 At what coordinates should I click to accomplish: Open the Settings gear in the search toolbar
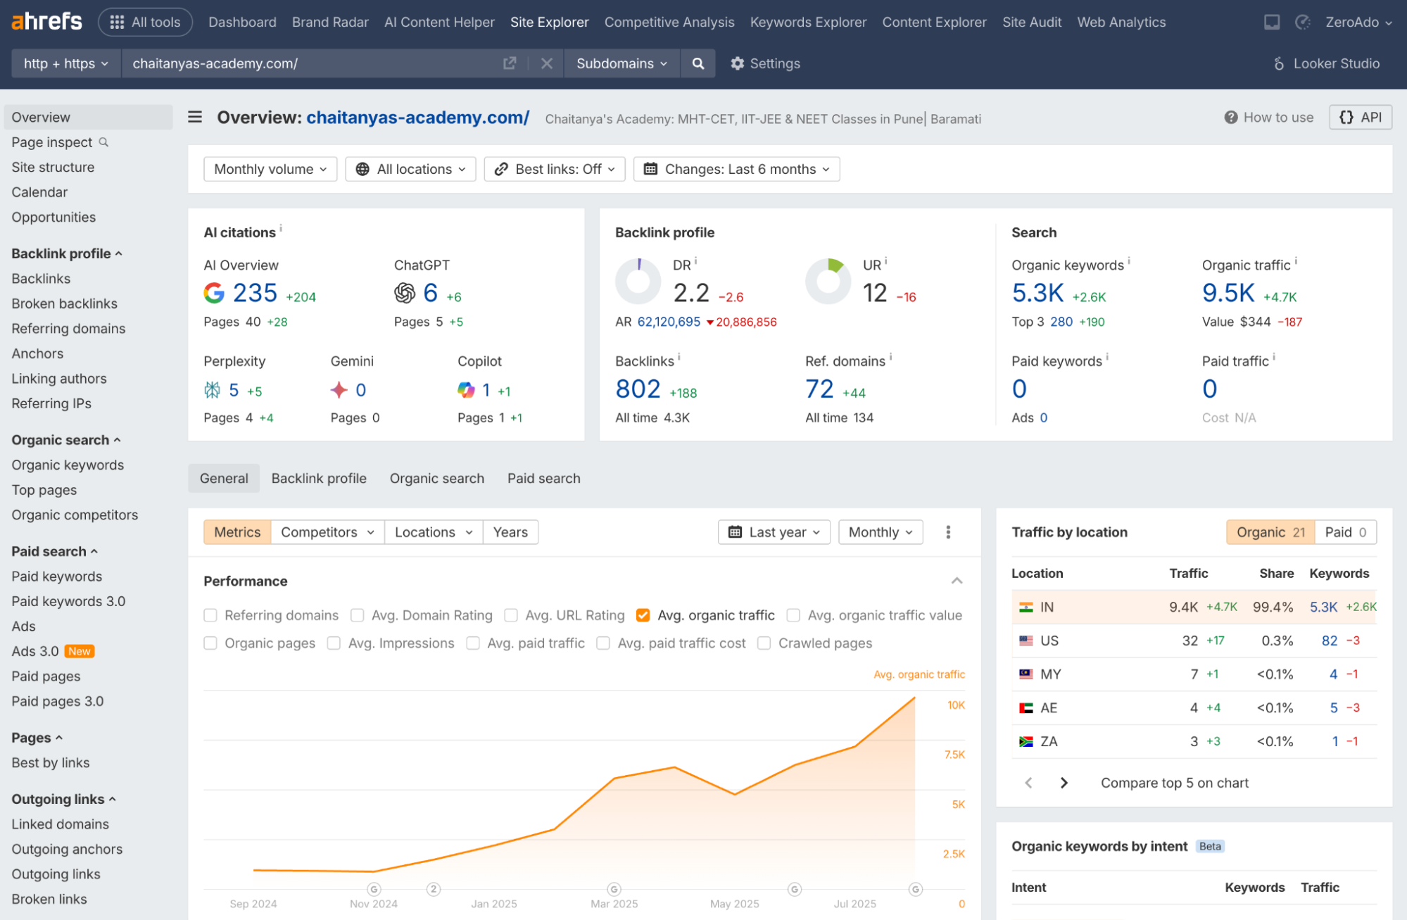coord(737,63)
